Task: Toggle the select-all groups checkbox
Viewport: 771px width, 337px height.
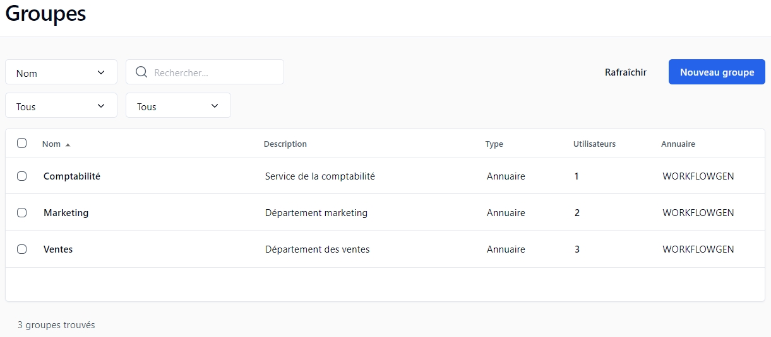Action: coord(22,143)
